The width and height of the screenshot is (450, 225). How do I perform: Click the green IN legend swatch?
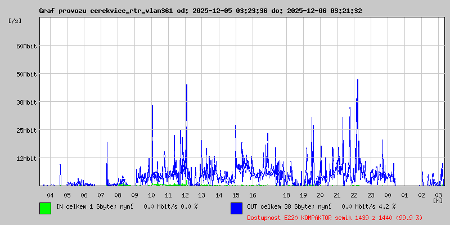(x=45, y=208)
